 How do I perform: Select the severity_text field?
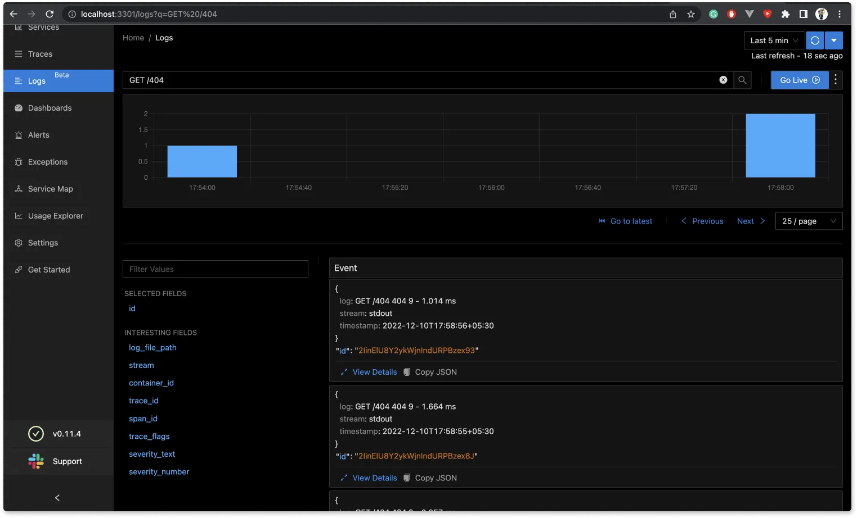click(x=152, y=454)
